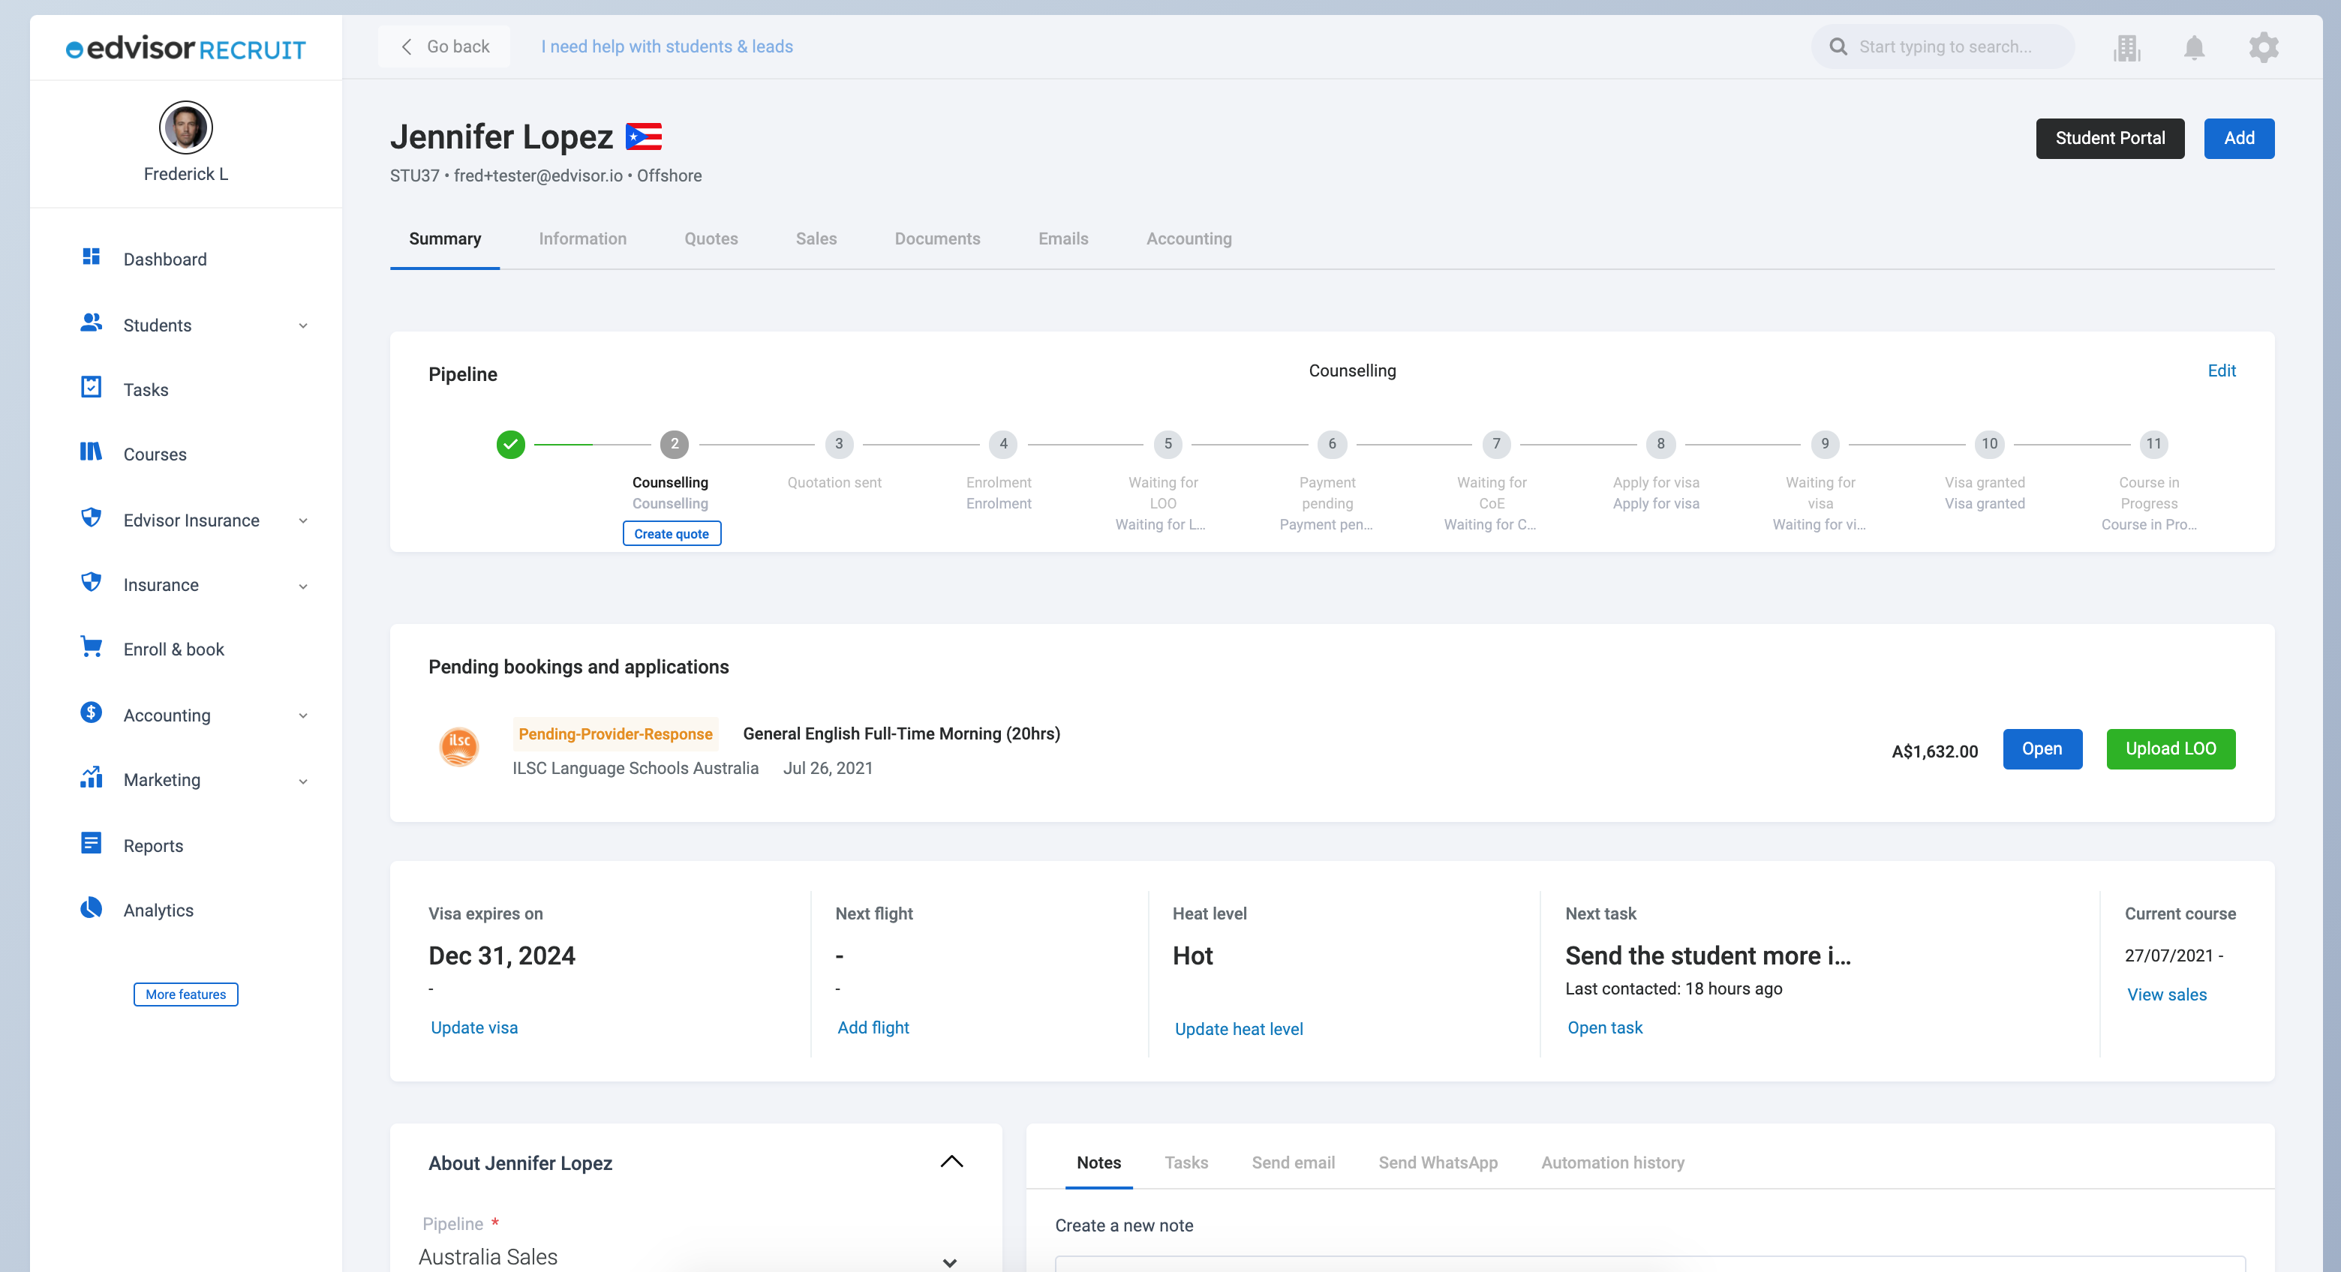Click the search magnifier icon

[1838, 46]
